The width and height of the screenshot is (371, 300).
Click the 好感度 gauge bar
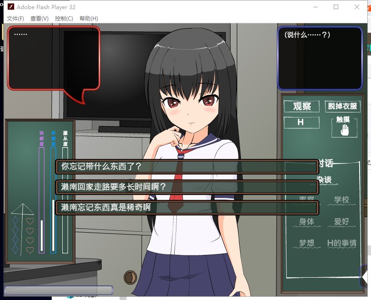tap(53, 200)
